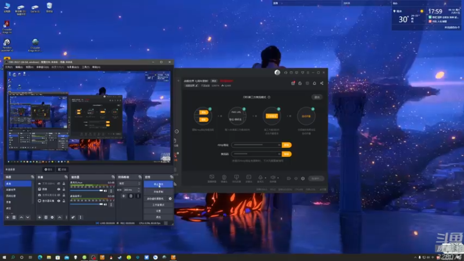Open the Tools menu in OBS
Image resolution: width=464 pixels, height=261 pixels.
point(85,67)
